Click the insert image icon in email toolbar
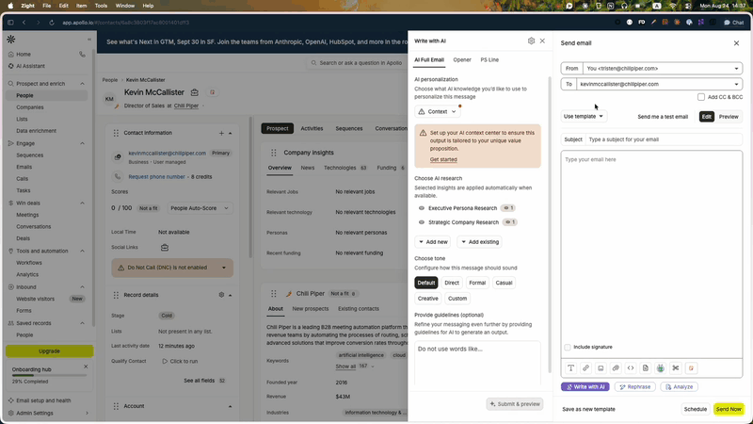 pos(601,368)
